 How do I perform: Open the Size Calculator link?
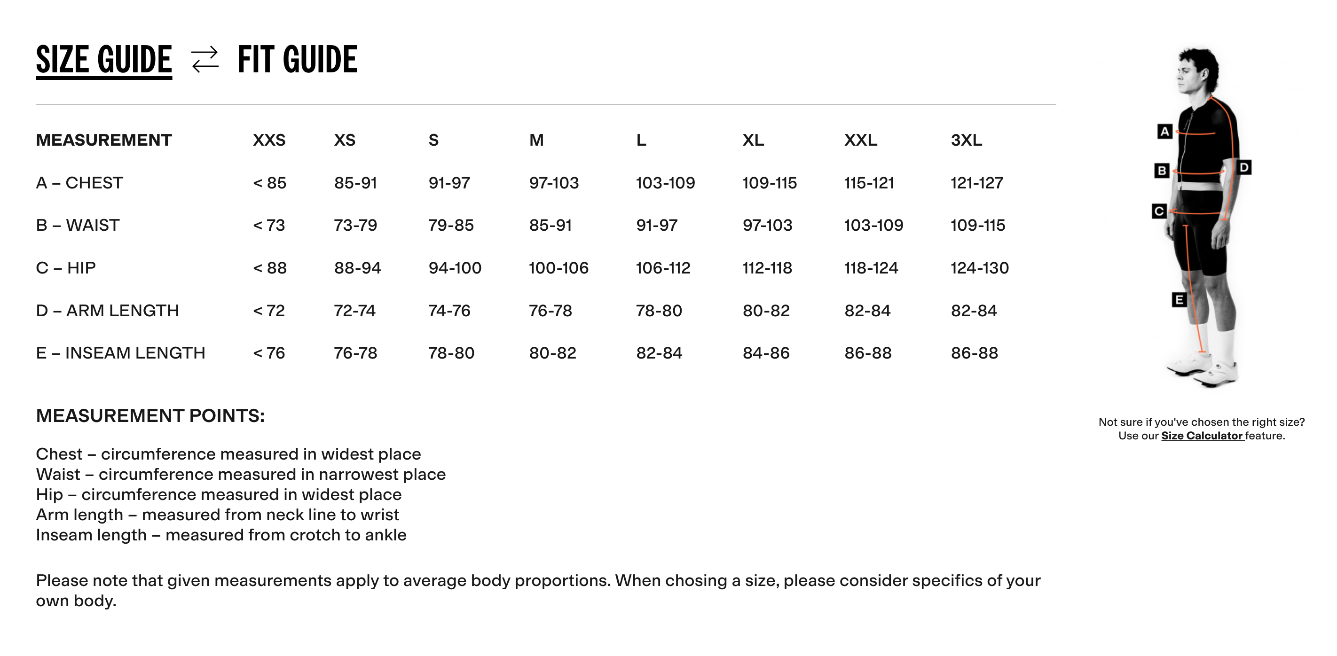[1202, 436]
